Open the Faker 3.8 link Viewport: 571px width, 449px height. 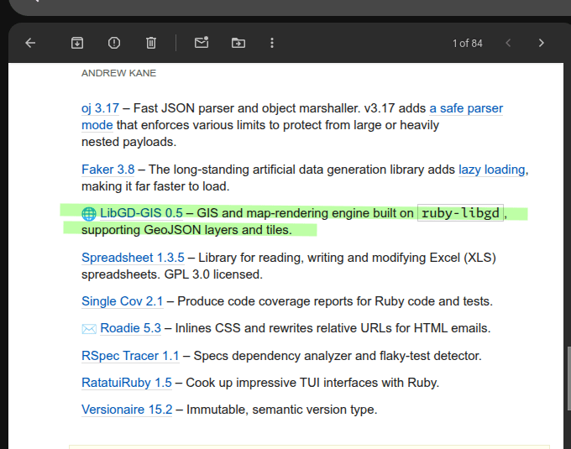tap(107, 170)
